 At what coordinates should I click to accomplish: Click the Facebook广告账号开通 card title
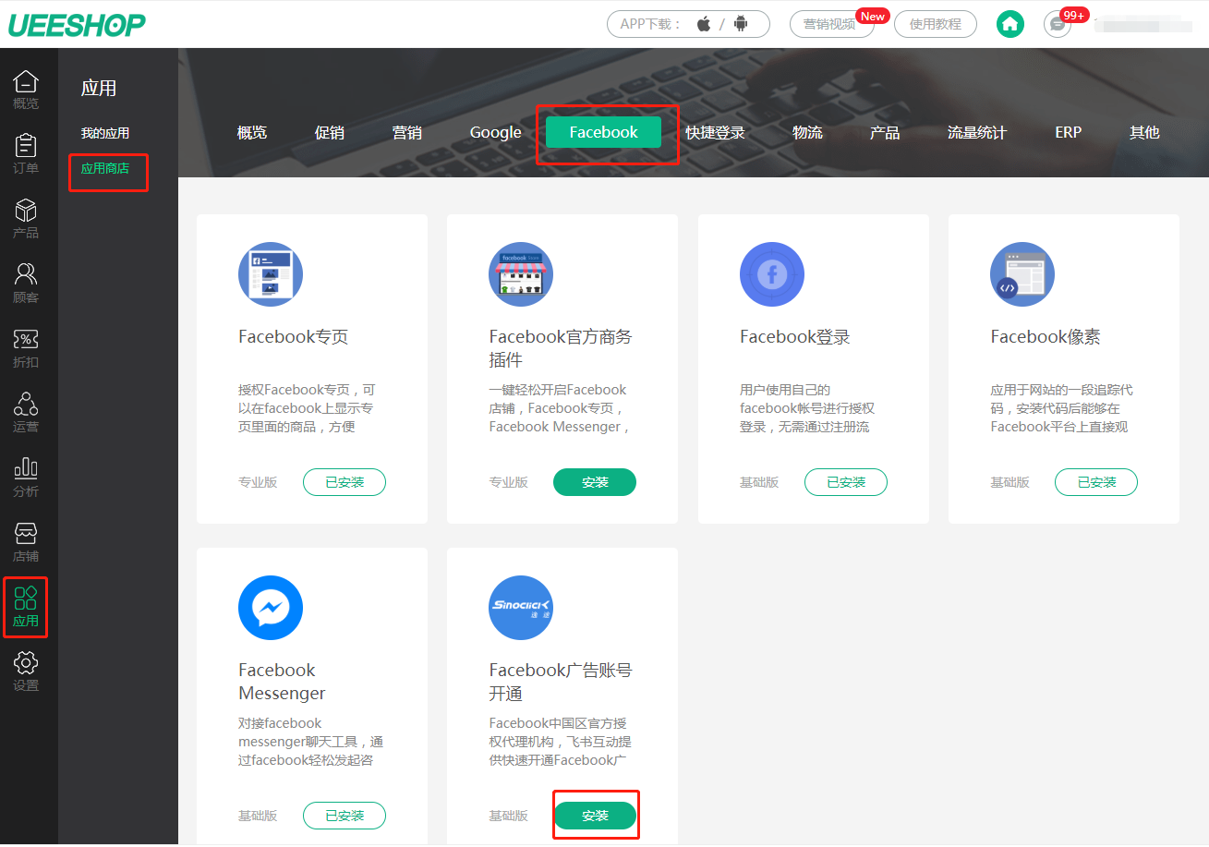point(561,682)
